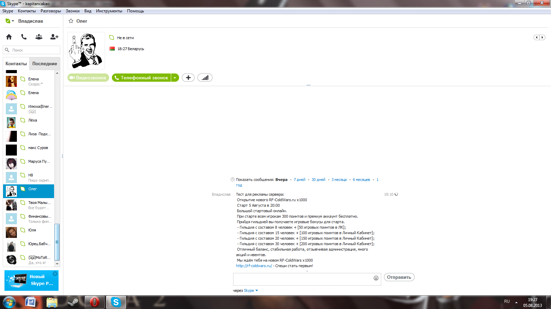
Task: Select contact Маруся Пу...
Action: pyautogui.click(x=29, y=164)
